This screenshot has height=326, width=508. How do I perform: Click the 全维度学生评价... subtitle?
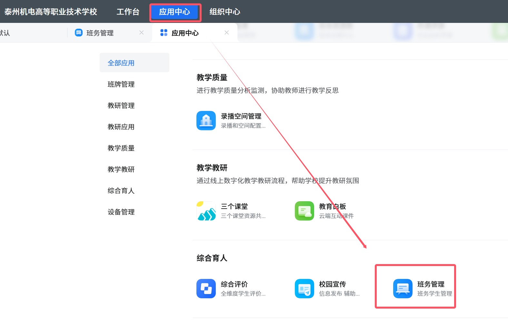pos(243,293)
